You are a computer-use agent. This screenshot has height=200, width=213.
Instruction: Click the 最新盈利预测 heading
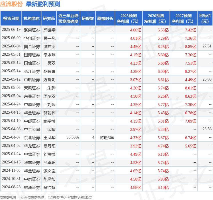point(43,4)
